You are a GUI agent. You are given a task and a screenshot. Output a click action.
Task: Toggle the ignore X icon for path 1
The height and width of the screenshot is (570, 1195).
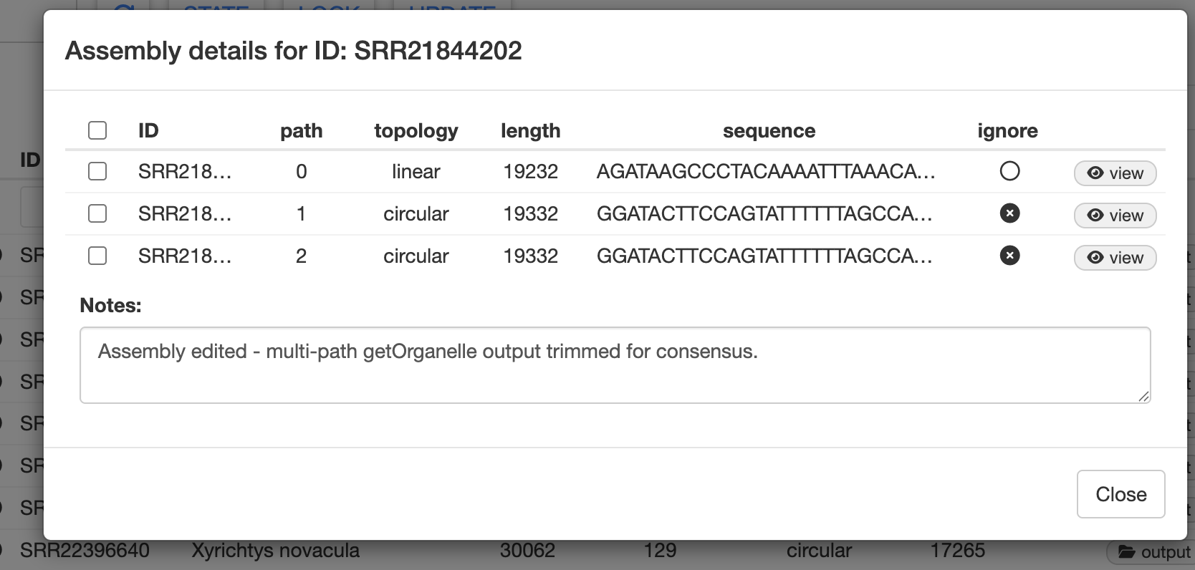pos(1009,213)
